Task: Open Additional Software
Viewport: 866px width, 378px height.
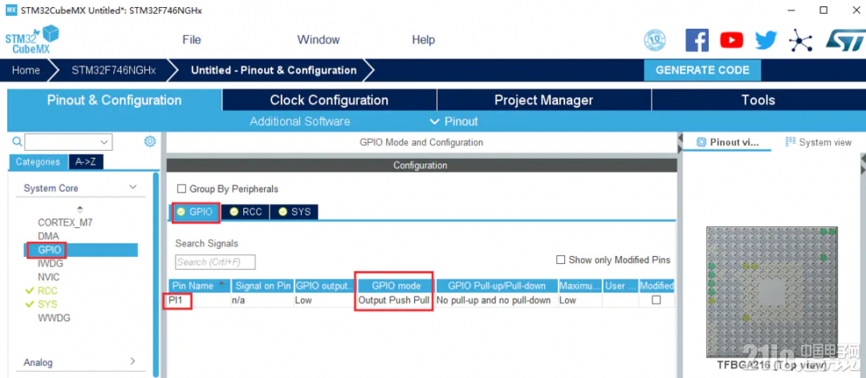Action: point(300,121)
